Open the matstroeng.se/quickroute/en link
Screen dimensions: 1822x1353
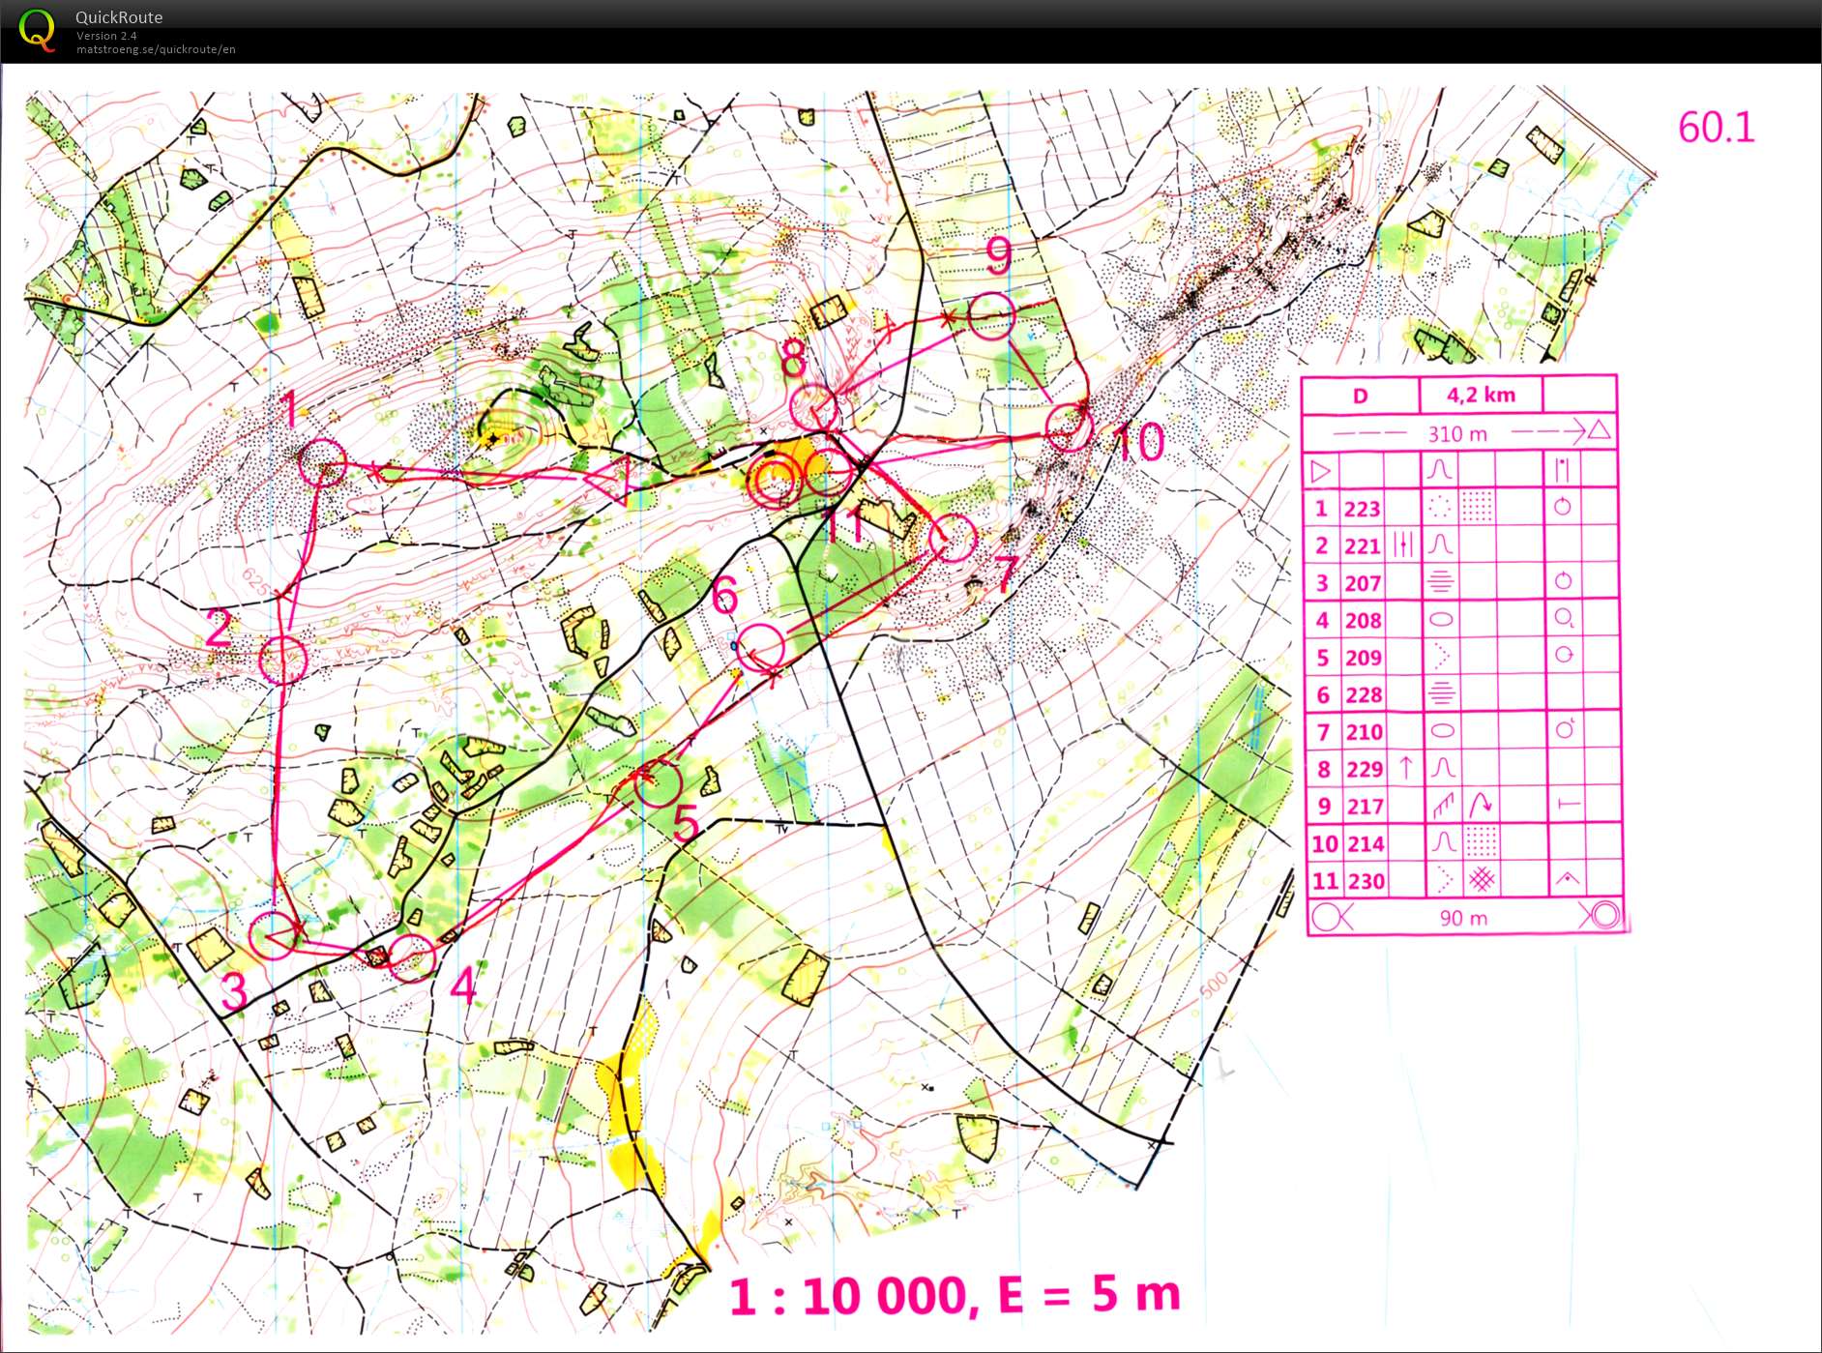pyautogui.click(x=156, y=49)
